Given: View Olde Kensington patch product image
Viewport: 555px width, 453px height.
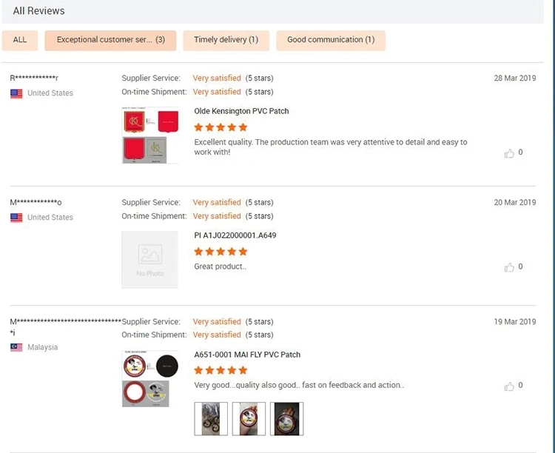Looking at the screenshot, I should 150,135.
